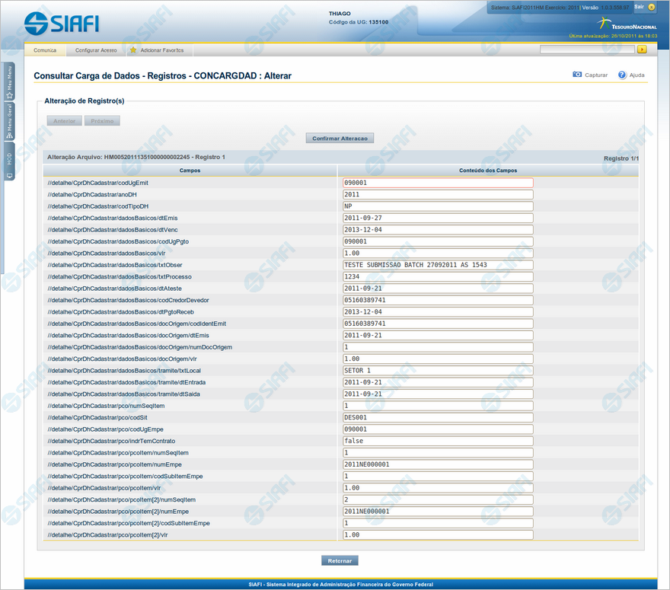Viewport: 670px width, 590px height.
Task: Click the Capturar camera icon
Action: (x=577, y=75)
